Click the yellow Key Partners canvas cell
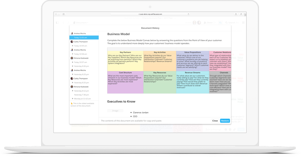This screenshot has height=157, width=301. [x=125, y=61]
